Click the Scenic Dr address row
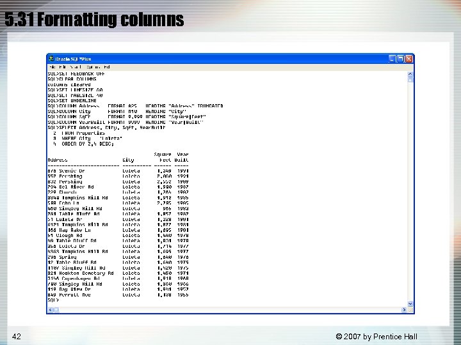The height and width of the screenshot is (345, 461). click(x=118, y=171)
